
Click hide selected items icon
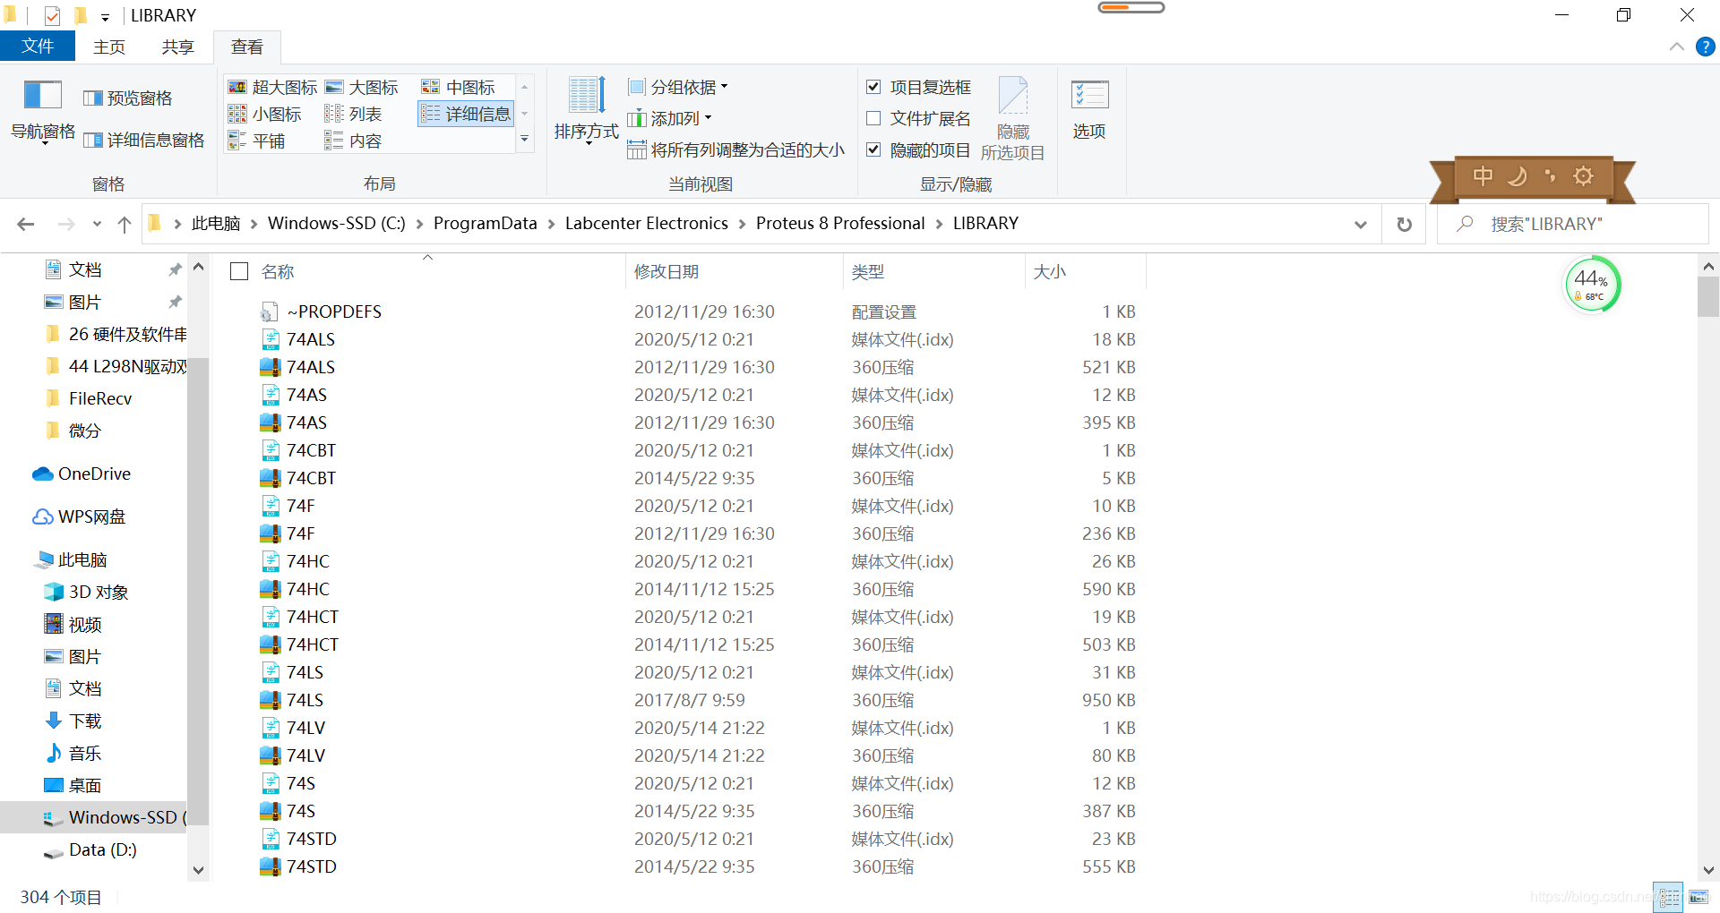[x=1012, y=118]
